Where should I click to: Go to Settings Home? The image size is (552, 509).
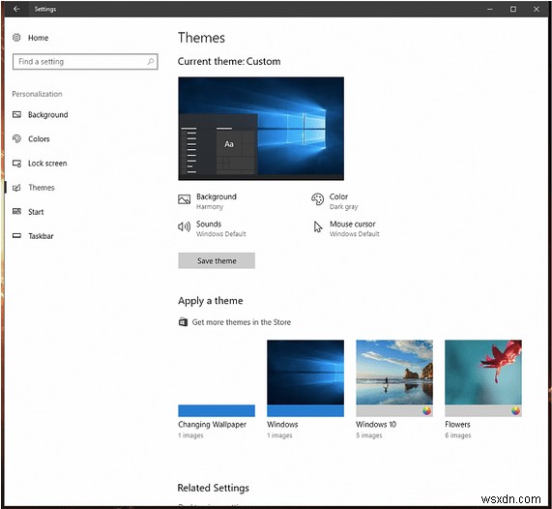click(x=38, y=38)
